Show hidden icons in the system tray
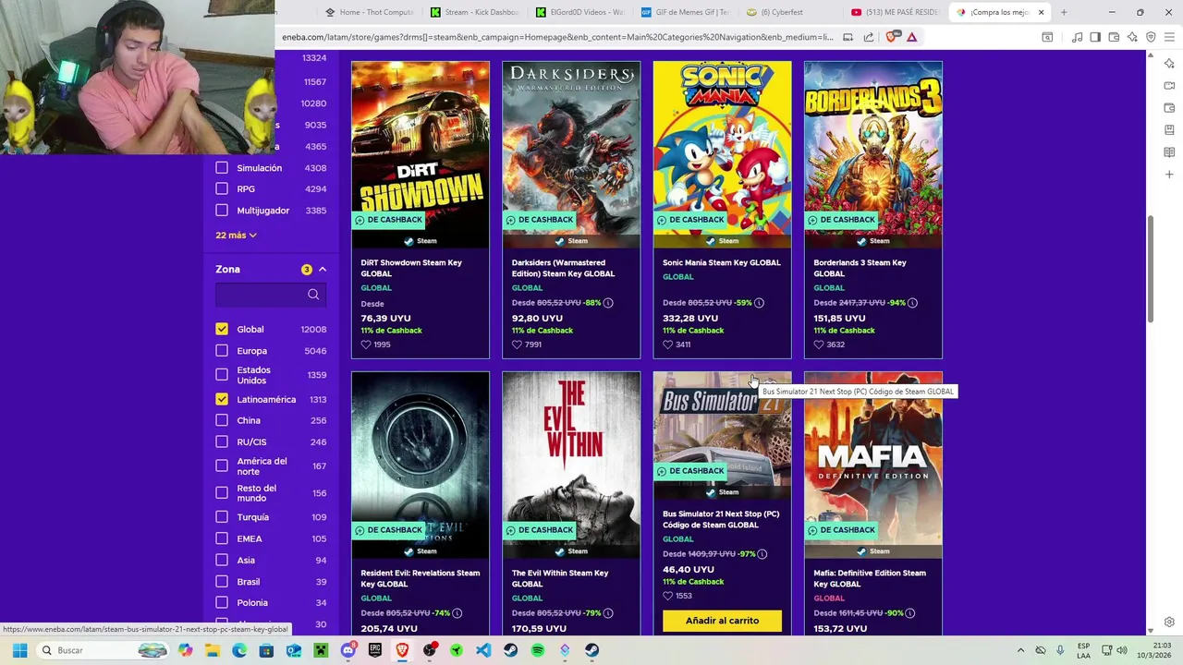Screen dimensions: 1183x665 tap(1020, 650)
